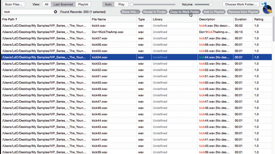
Task: Click Remove from Playlist button
Action: point(243,12)
